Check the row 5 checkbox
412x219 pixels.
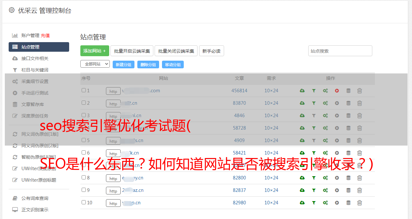[x=84, y=140]
